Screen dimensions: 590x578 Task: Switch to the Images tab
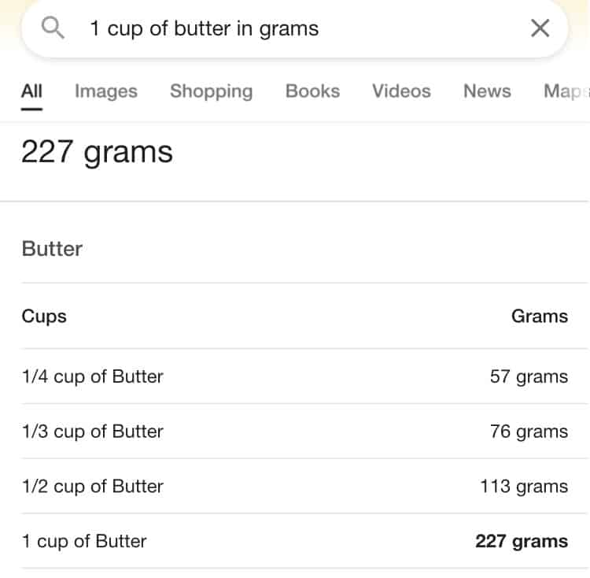pos(106,91)
